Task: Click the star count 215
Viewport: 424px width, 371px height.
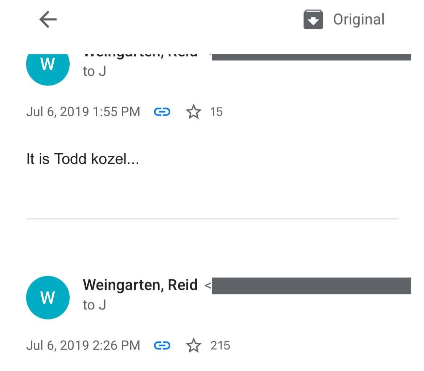Action: [220, 346]
